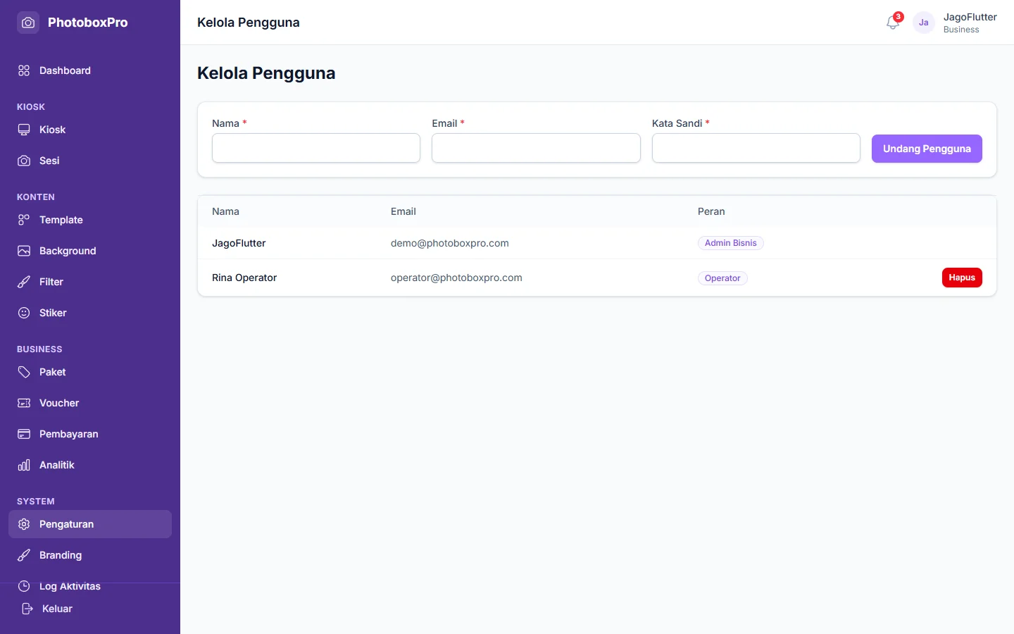Click the Sesi camera icon
The height and width of the screenshot is (634, 1014).
point(24,161)
